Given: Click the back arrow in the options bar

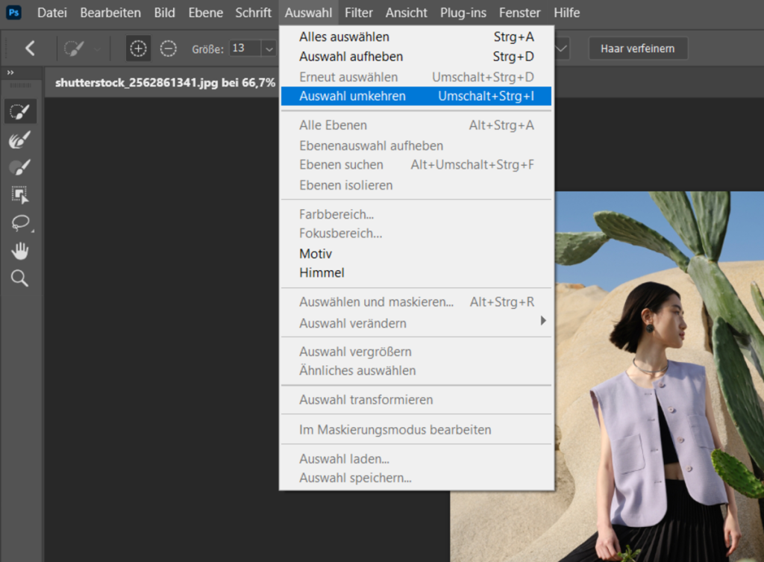Looking at the screenshot, I should (x=31, y=48).
